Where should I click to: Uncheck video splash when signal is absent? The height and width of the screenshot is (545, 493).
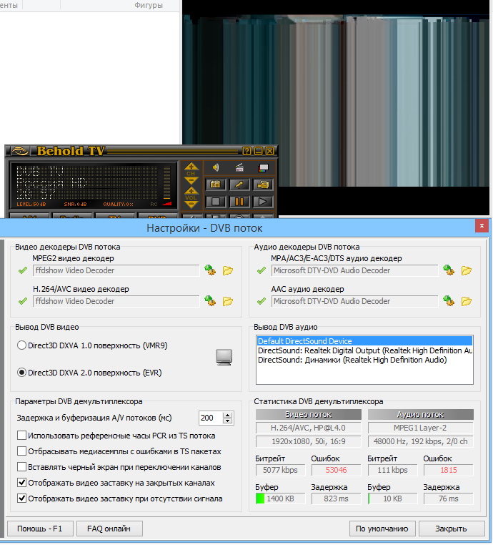pyautogui.click(x=21, y=499)
